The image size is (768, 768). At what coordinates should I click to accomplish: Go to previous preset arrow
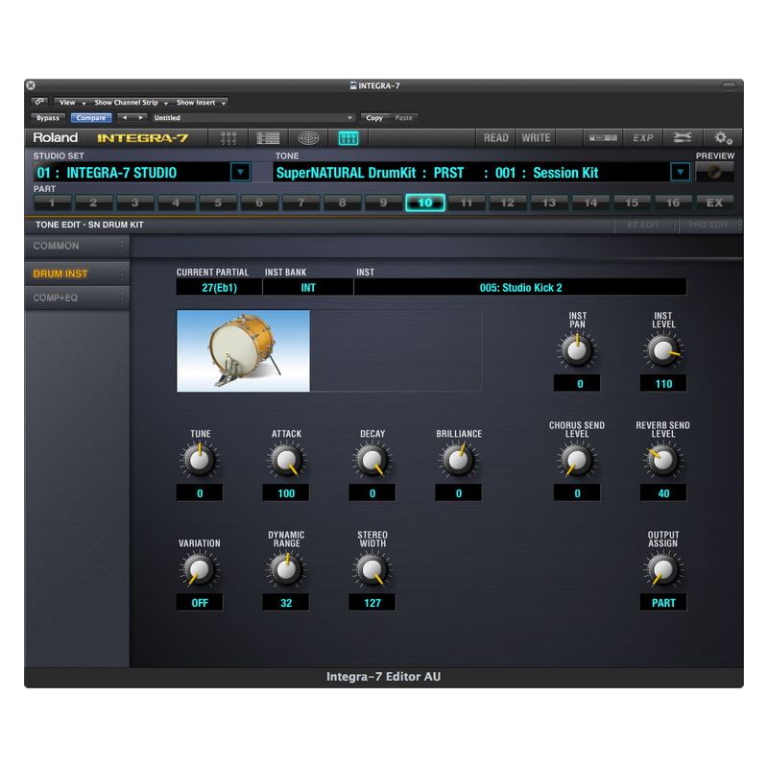pos(125,117)
